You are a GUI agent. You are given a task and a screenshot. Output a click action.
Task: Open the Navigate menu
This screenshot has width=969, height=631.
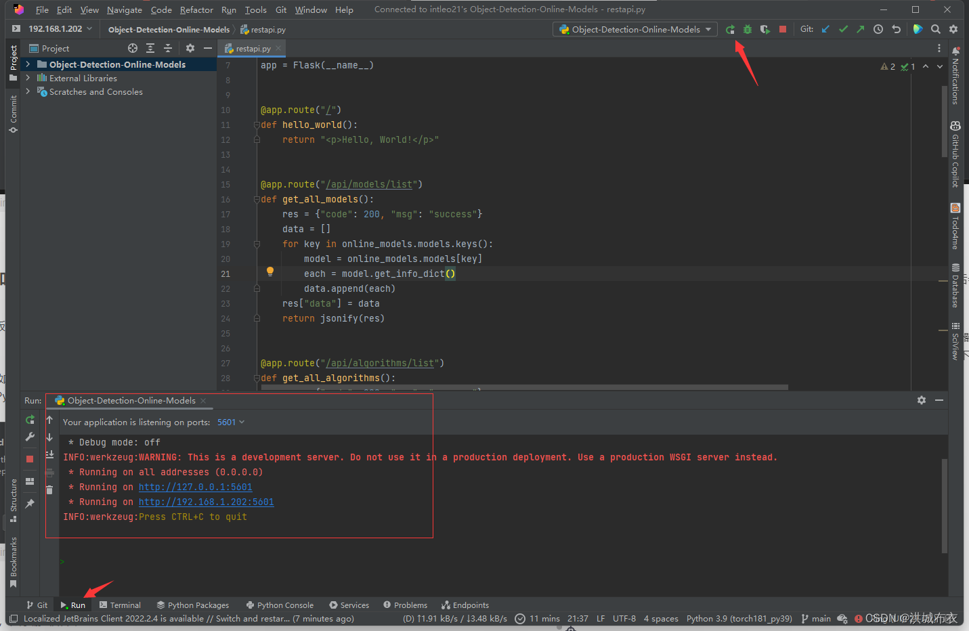tap(125, 9)
